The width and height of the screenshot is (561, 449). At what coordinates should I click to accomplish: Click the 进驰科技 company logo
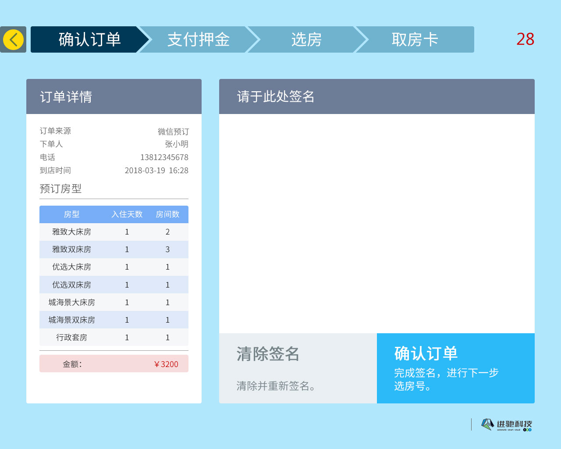pos(507,424)
